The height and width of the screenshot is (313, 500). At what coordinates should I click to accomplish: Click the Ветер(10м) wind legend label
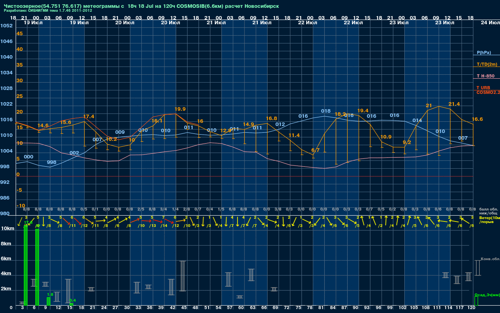click(x=489, y=218)
